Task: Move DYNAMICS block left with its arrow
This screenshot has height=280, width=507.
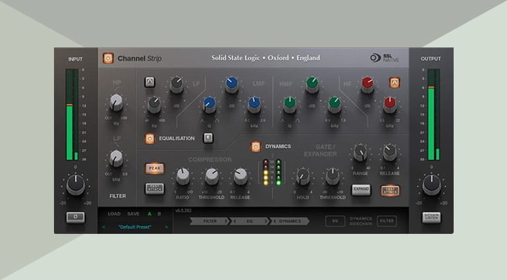Action: tap(274, 221)
